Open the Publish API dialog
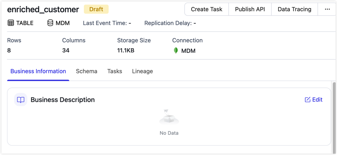This screenshot has height=155, width=337. pyautogui.click(x=250, y=9)
